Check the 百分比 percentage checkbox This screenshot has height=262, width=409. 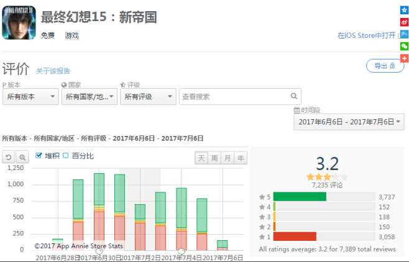coord(66,155)
